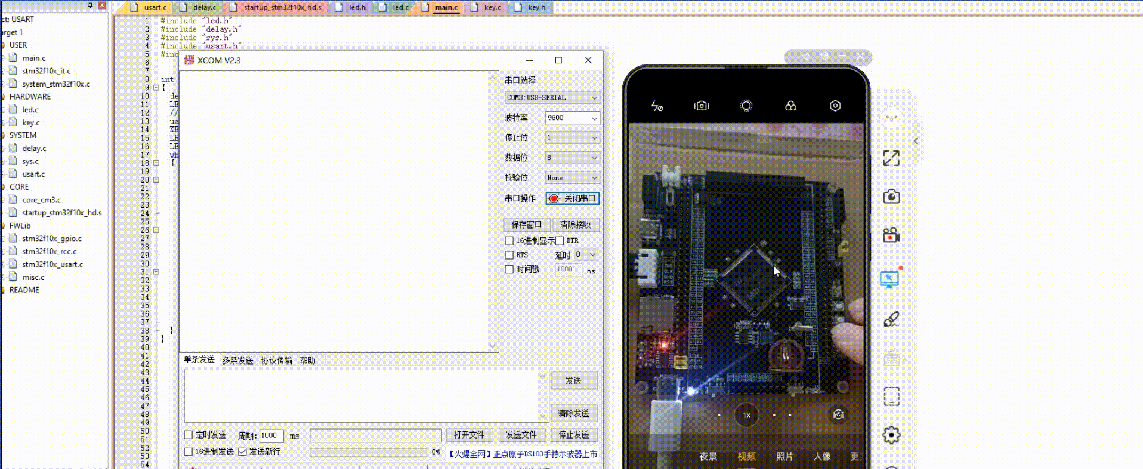The height and width of the screenshot is (469, 1143).
Task: Tap the round moving-picture icon in camera top bar
Action: pyautogui.click(x=746, y=106)
